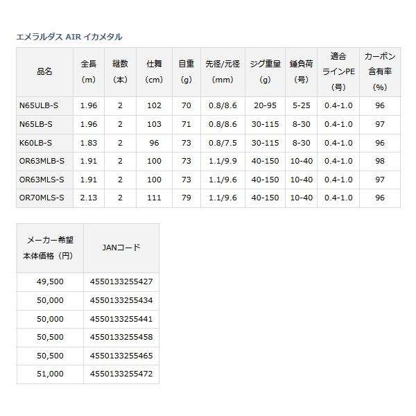Select weight value 71
The height and width of the screenshot is (416, 416).
pos(187,124)
